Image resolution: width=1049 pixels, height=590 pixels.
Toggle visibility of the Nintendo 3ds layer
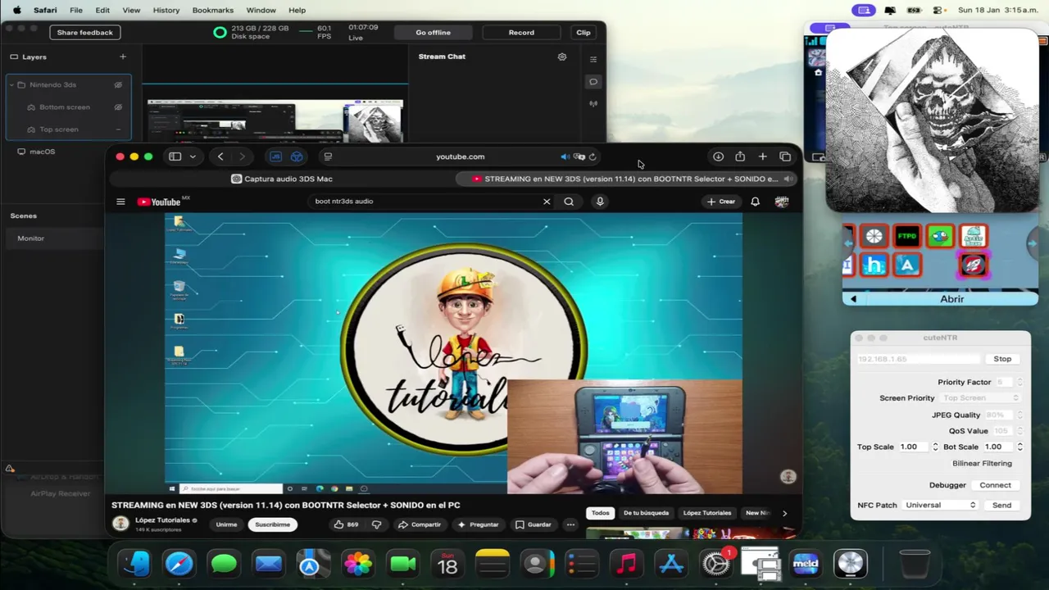click(x=118, y=84)
